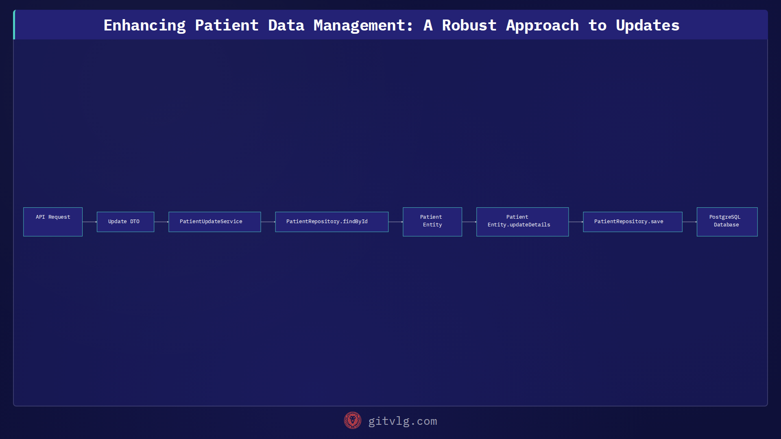Click the PatientRepository.save node
The height and width of the screenshot is (439, 781).
(633, 222)
